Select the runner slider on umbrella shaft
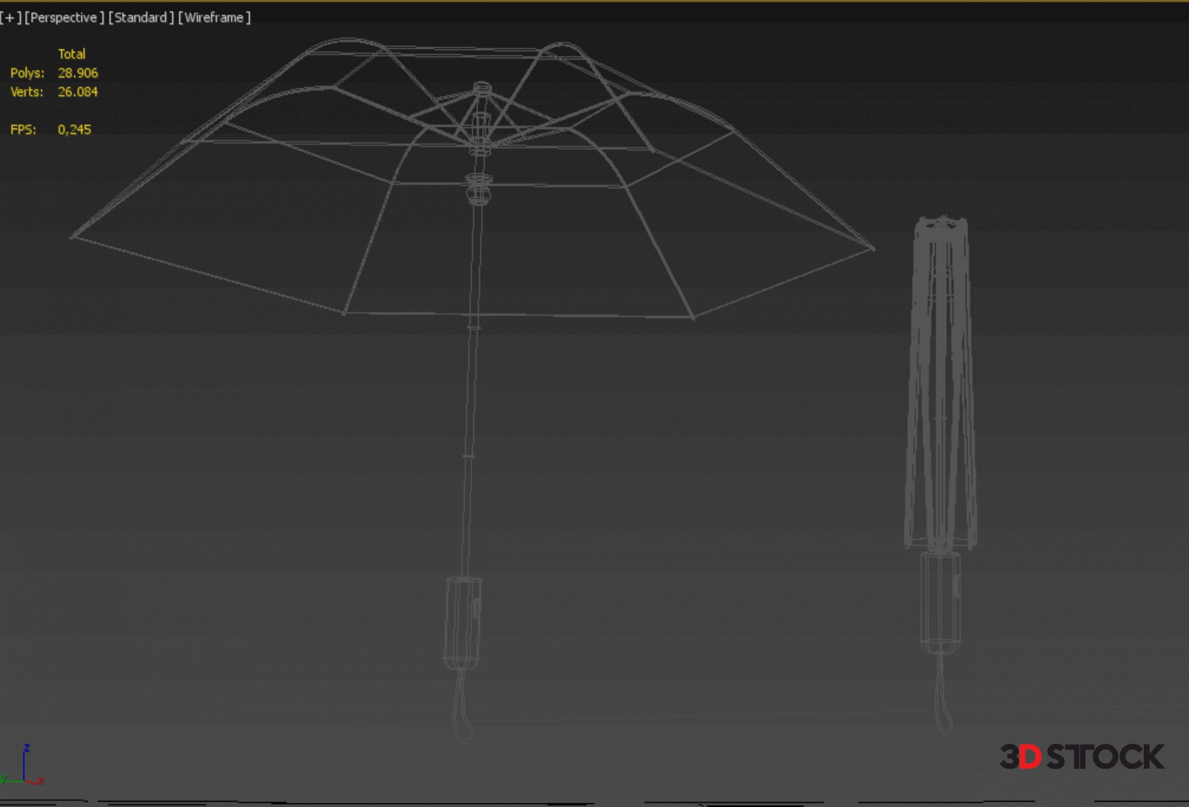Image resolution: width=1189 pixels, height=807 pixels. pyautogui.click(x=479, y=189)
